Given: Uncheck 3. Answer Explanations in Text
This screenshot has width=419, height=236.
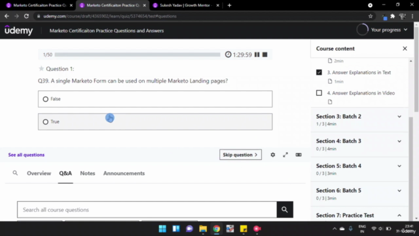Looking at the screenshot, I should point(319,72).
